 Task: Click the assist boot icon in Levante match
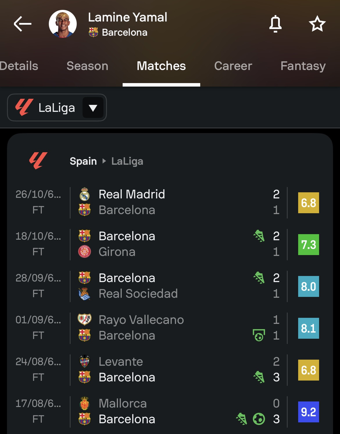point(259,377)
